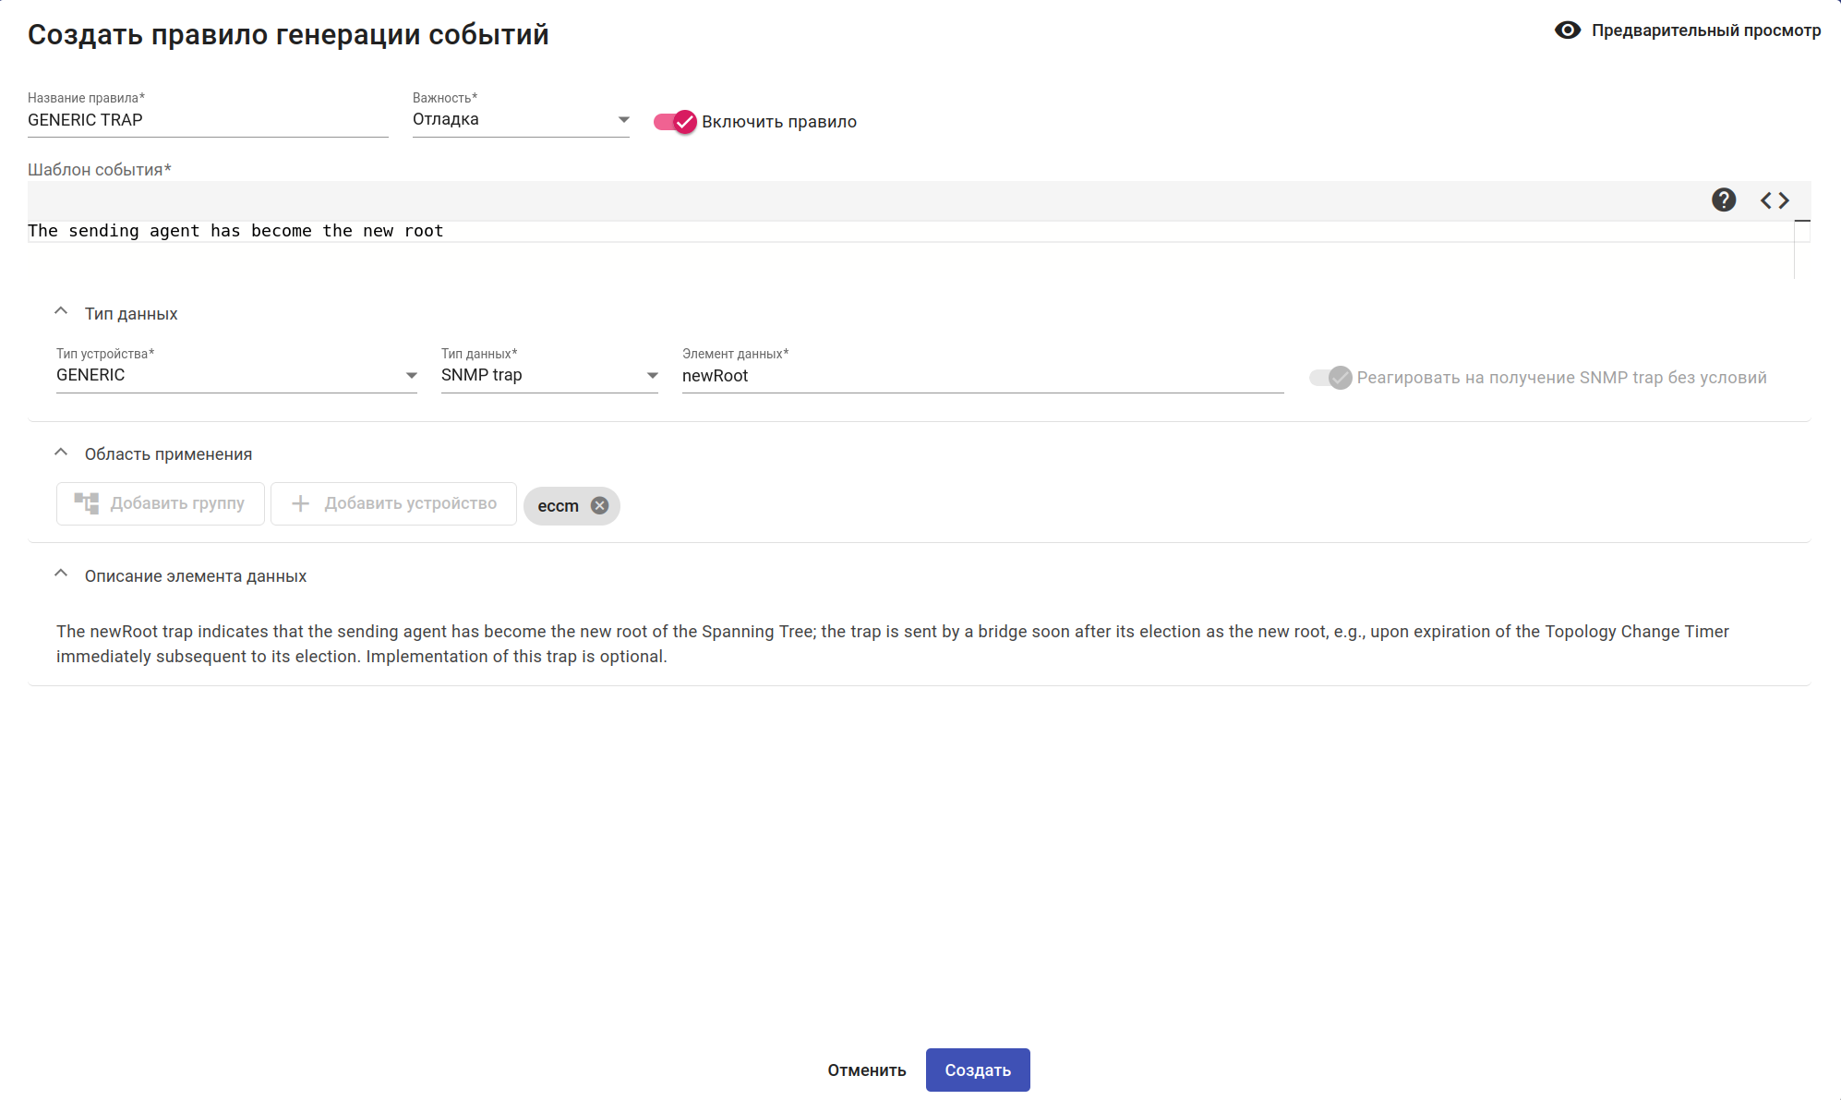Collapse Описание элемента данных section
The height and width of the screenshot is (1100, 1841).
[61, 574]
